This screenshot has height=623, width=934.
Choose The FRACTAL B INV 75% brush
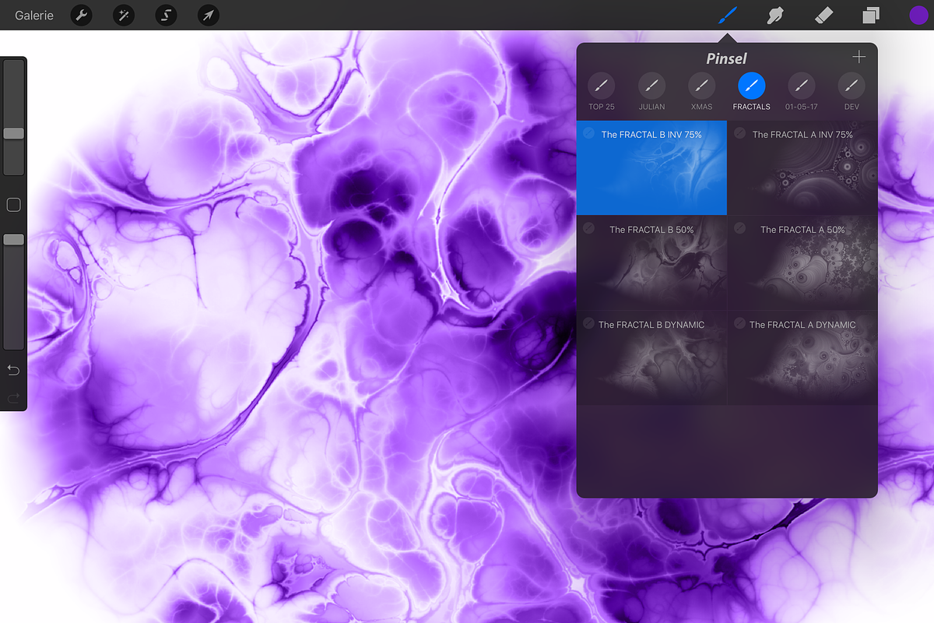click(x=651, y=167)
